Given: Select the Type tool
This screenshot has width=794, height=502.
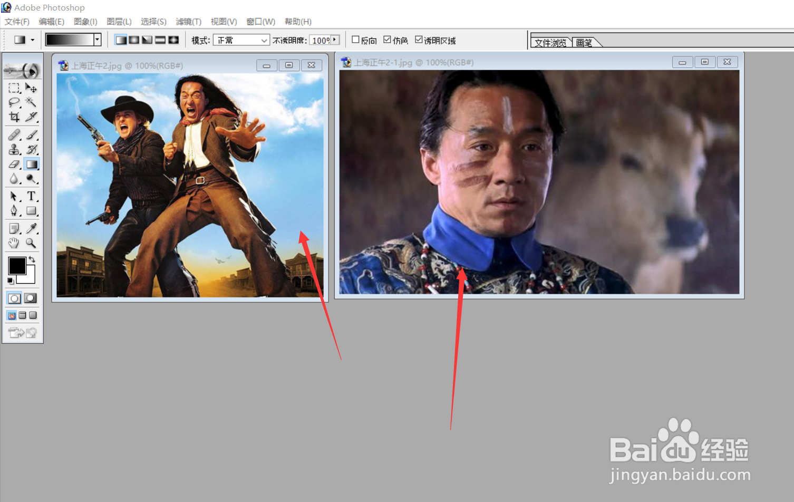Looking at the screenshot, I should click(x=31, y=196).
